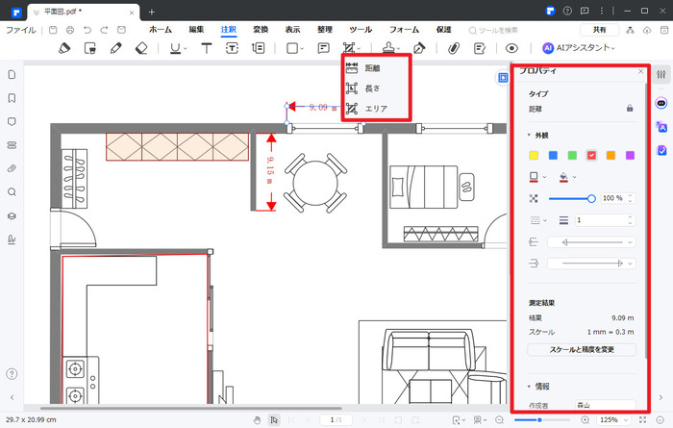Select the highlighter tool in annotation toolbar
673x428 pixels.
pyautogui.click(x=64, y=47)
